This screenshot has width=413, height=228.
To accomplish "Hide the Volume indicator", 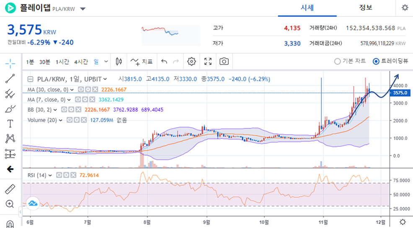I will pyautogui.click(x=69, y=120).
